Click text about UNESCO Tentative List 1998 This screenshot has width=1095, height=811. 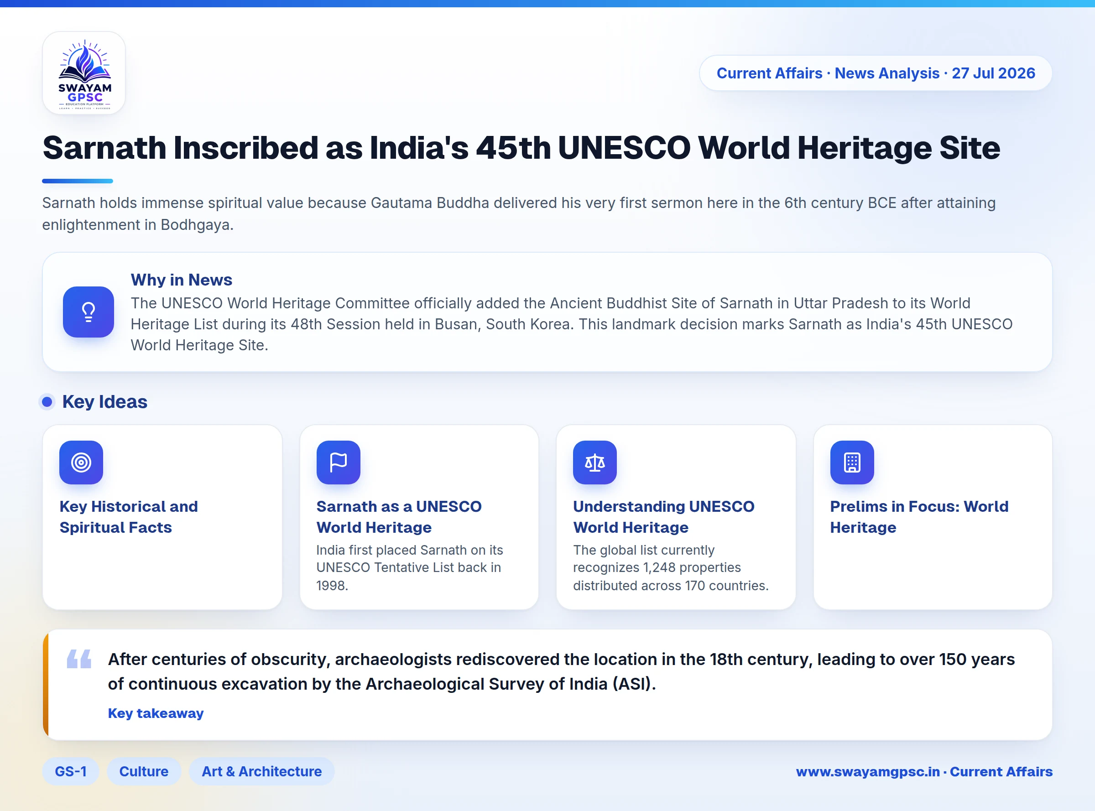pos(410,568)
